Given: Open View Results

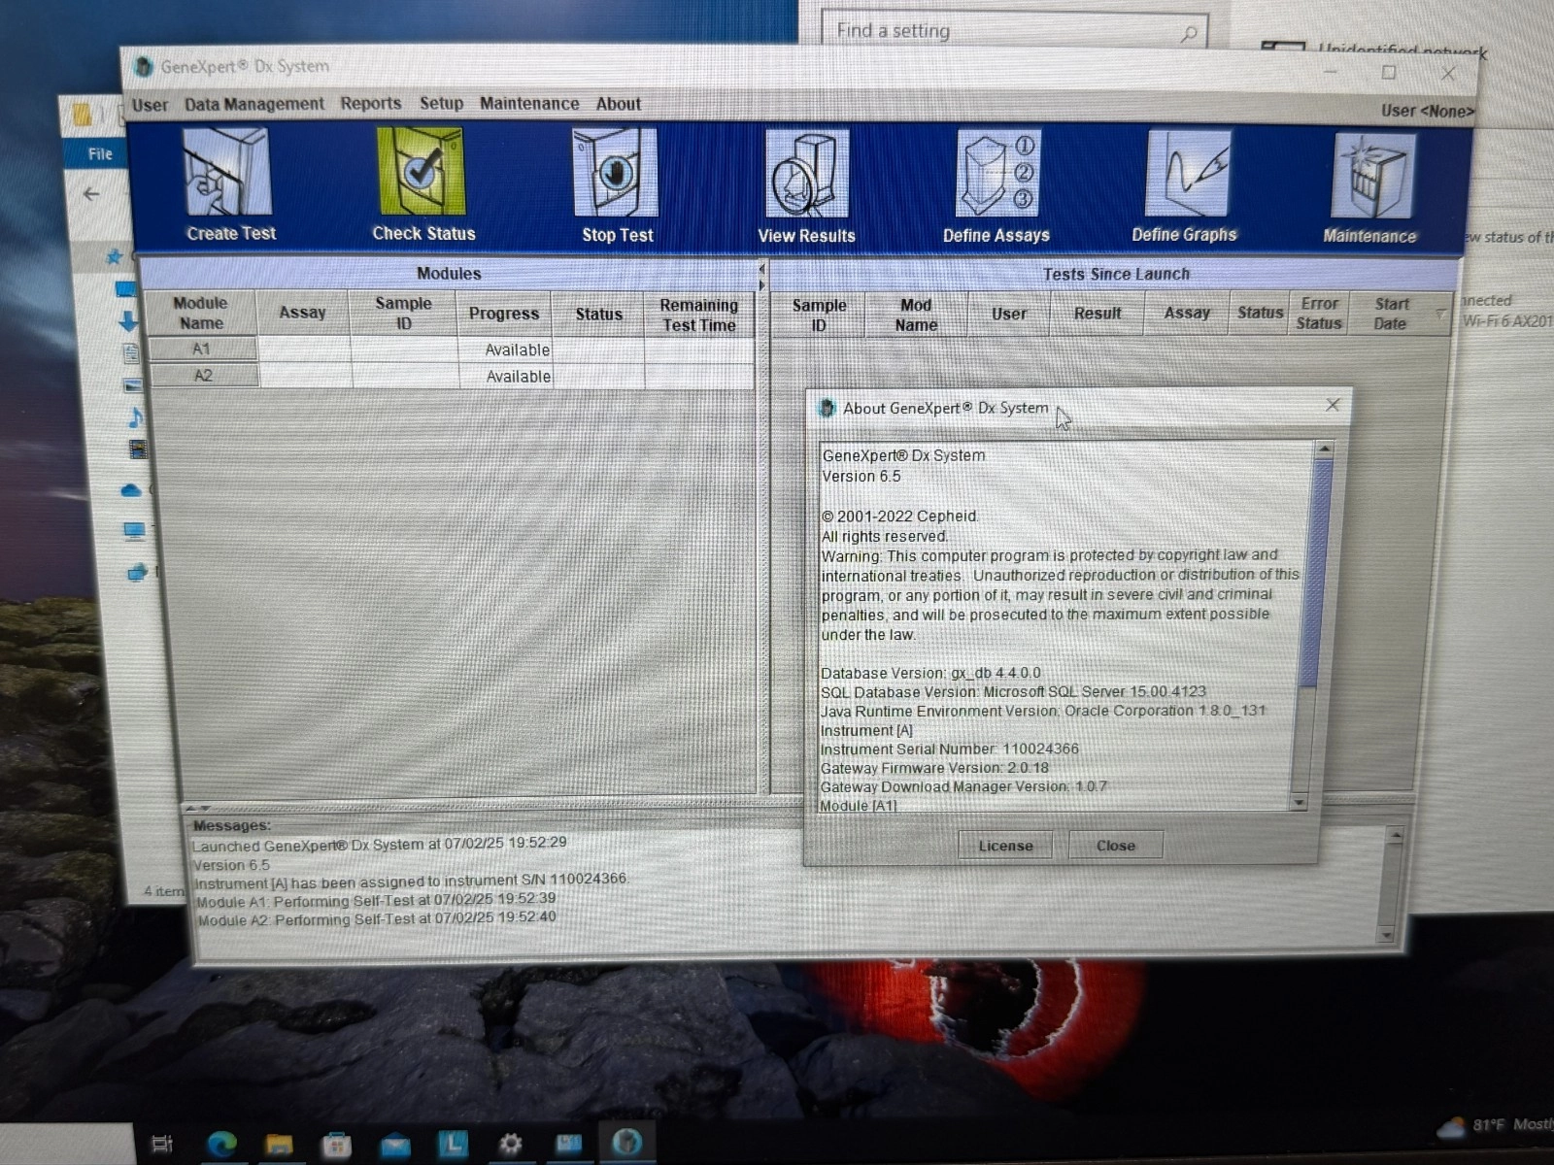Looking at the screenshot, I should click(806, 186).
